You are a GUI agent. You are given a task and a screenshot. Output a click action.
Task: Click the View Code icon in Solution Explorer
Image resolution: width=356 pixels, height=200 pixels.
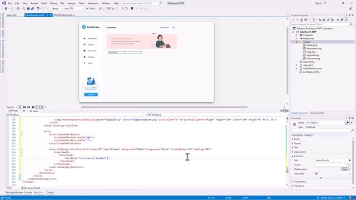pyautogui.click(x=338, y=20)
